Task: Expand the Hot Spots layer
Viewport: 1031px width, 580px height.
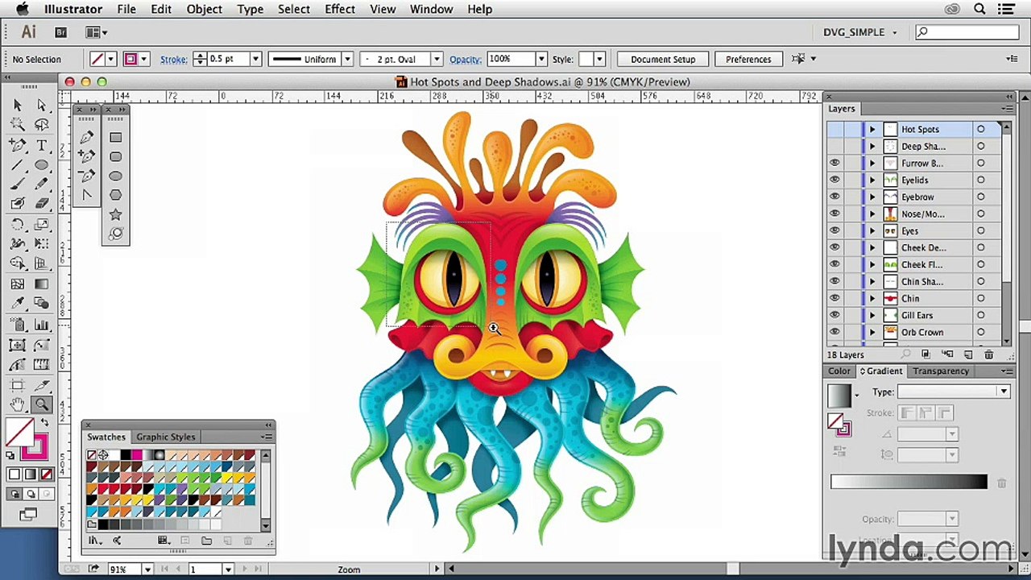Action: click(x=872, y=130)
